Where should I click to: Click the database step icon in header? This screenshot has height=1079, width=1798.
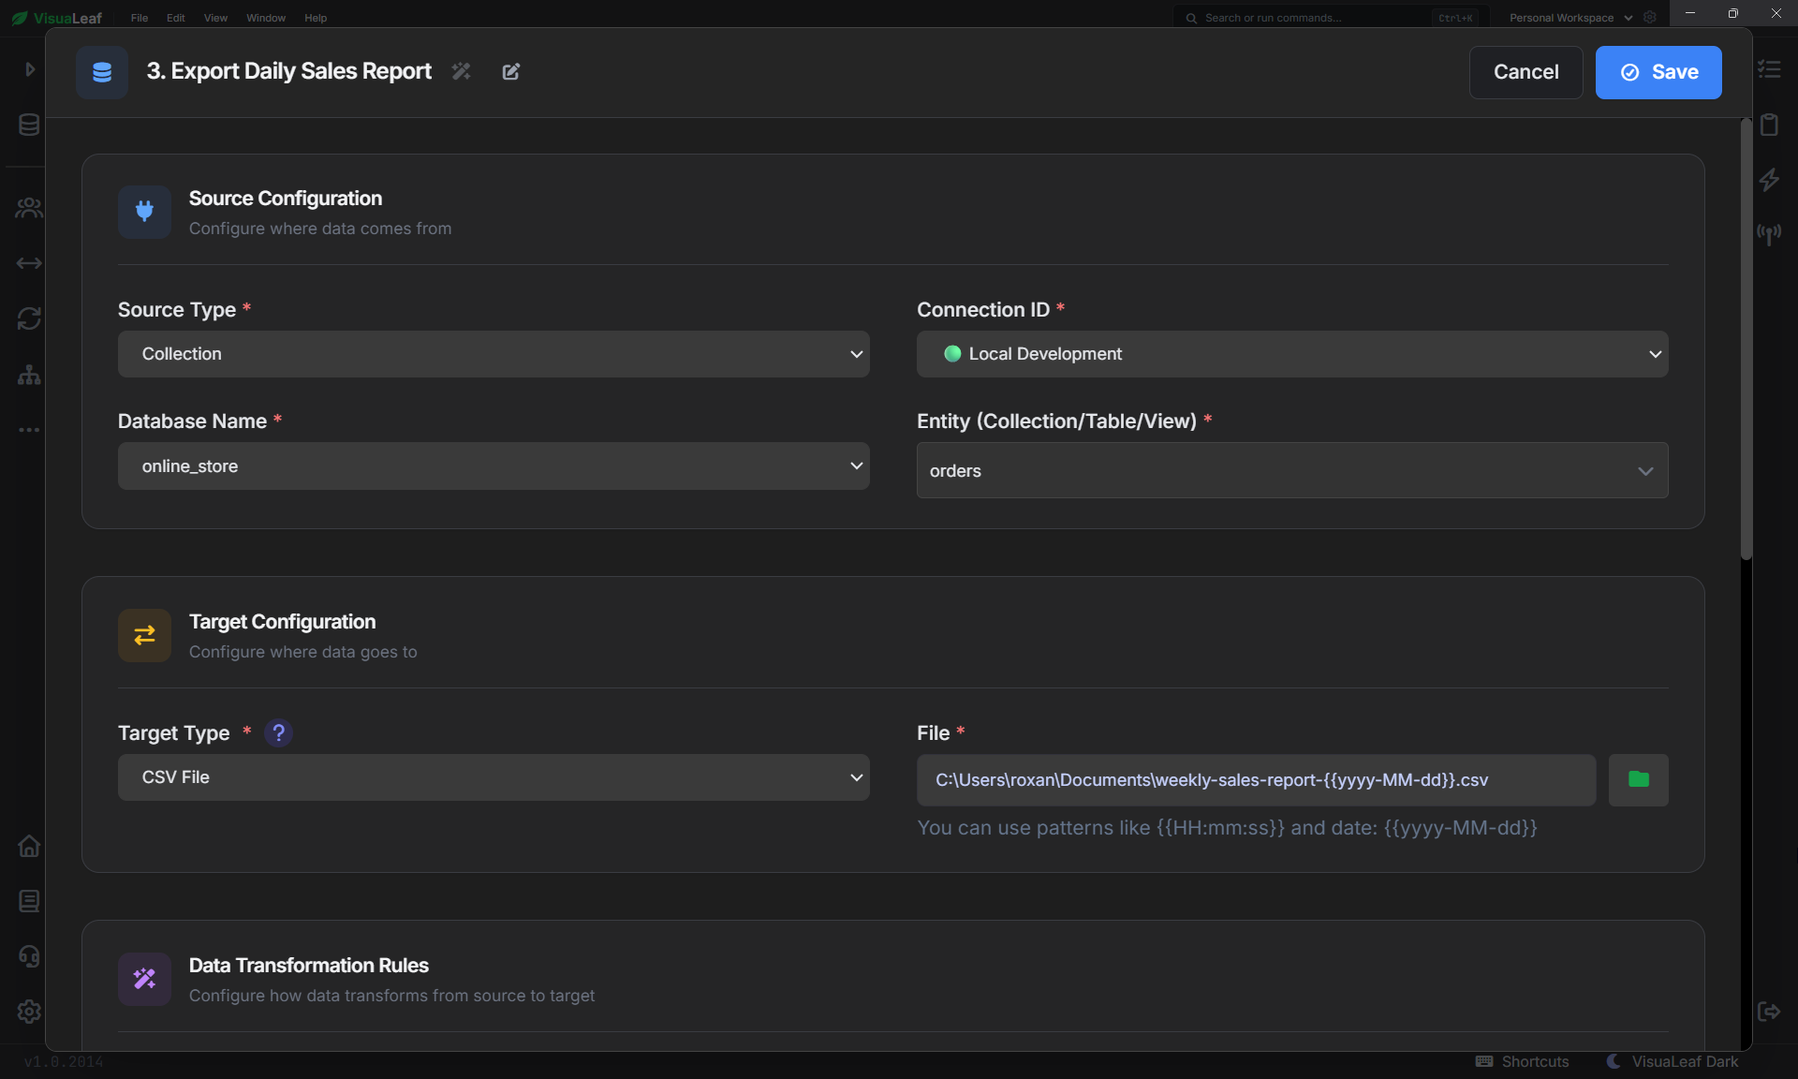(102, 72)
